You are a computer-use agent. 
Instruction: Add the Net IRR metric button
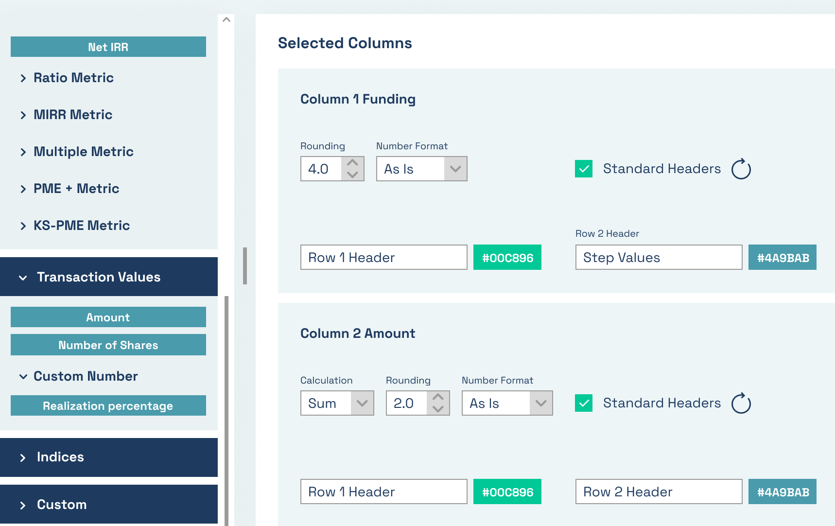click(108, 47)
